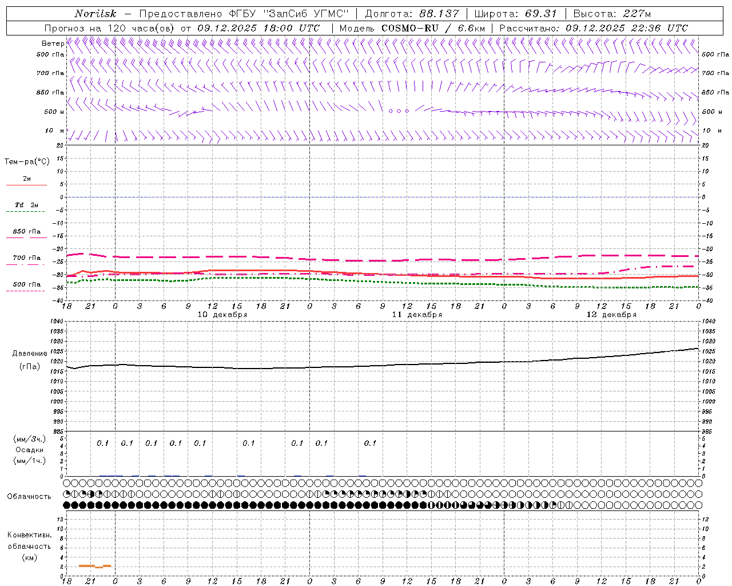This screenshot has height=586, width=732.
Task: Click the Осадки precipitation label
Action: [29, 450]
